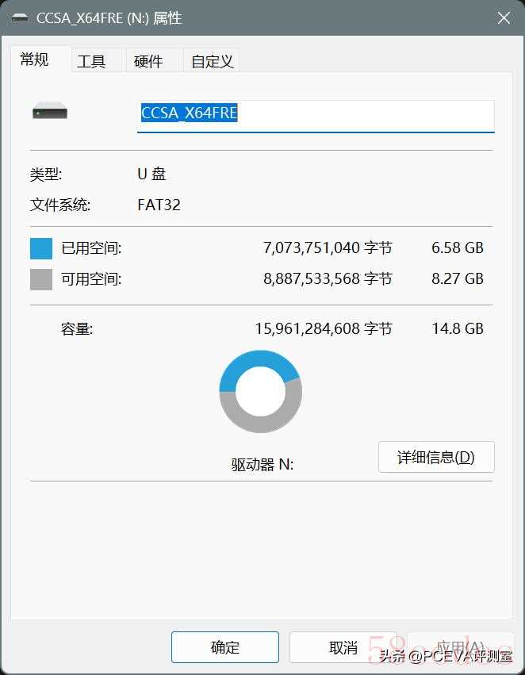This screenshot has height=675, width=525.
Task: Click the 取消 button
Action: (343, 647)
